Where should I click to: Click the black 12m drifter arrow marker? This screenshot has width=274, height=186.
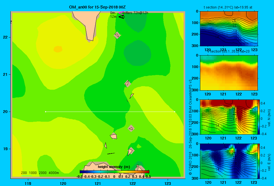click(121, 17)
